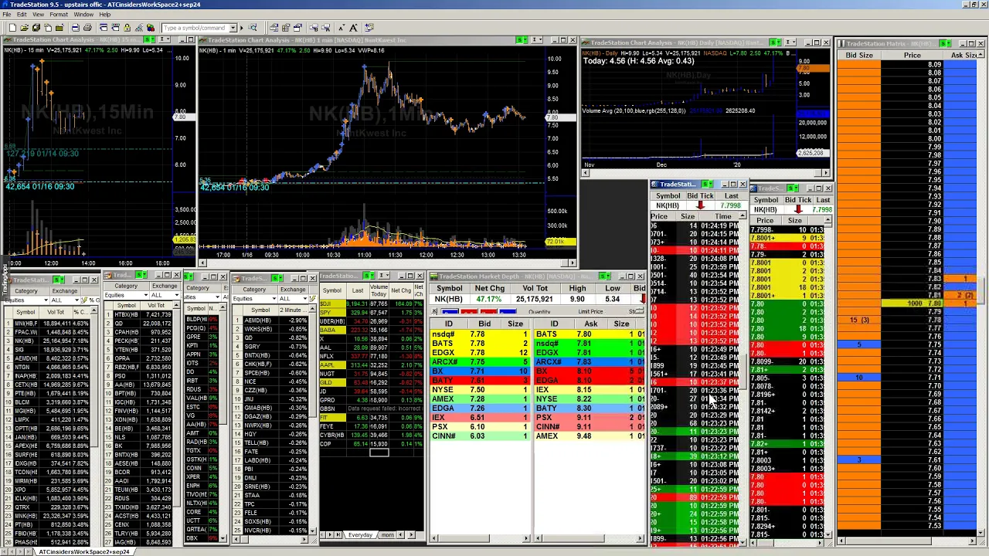Click the colored shapes toolbar icon
The width and height of the screenshot is (989, 556).
[151, 28]
